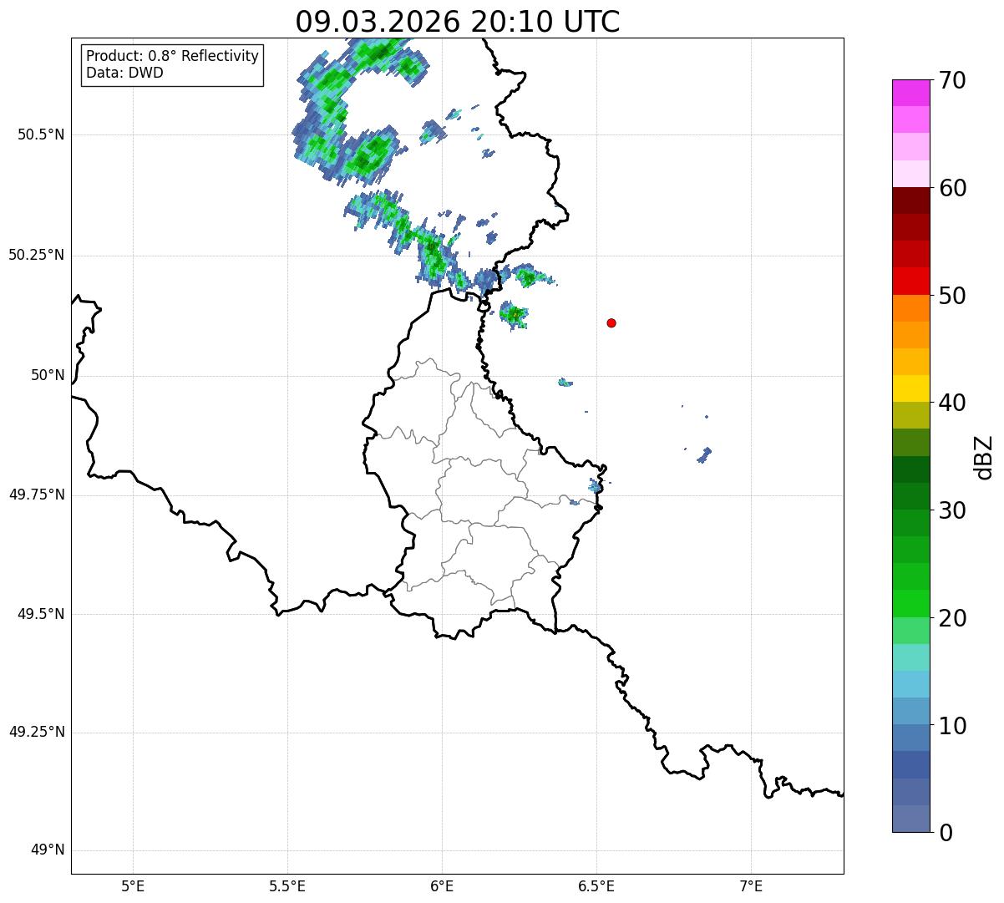The image size is (1004, 903).
Task: Click the title '09.03.2026 20:10 UTC'
Action: pos(458,21)
